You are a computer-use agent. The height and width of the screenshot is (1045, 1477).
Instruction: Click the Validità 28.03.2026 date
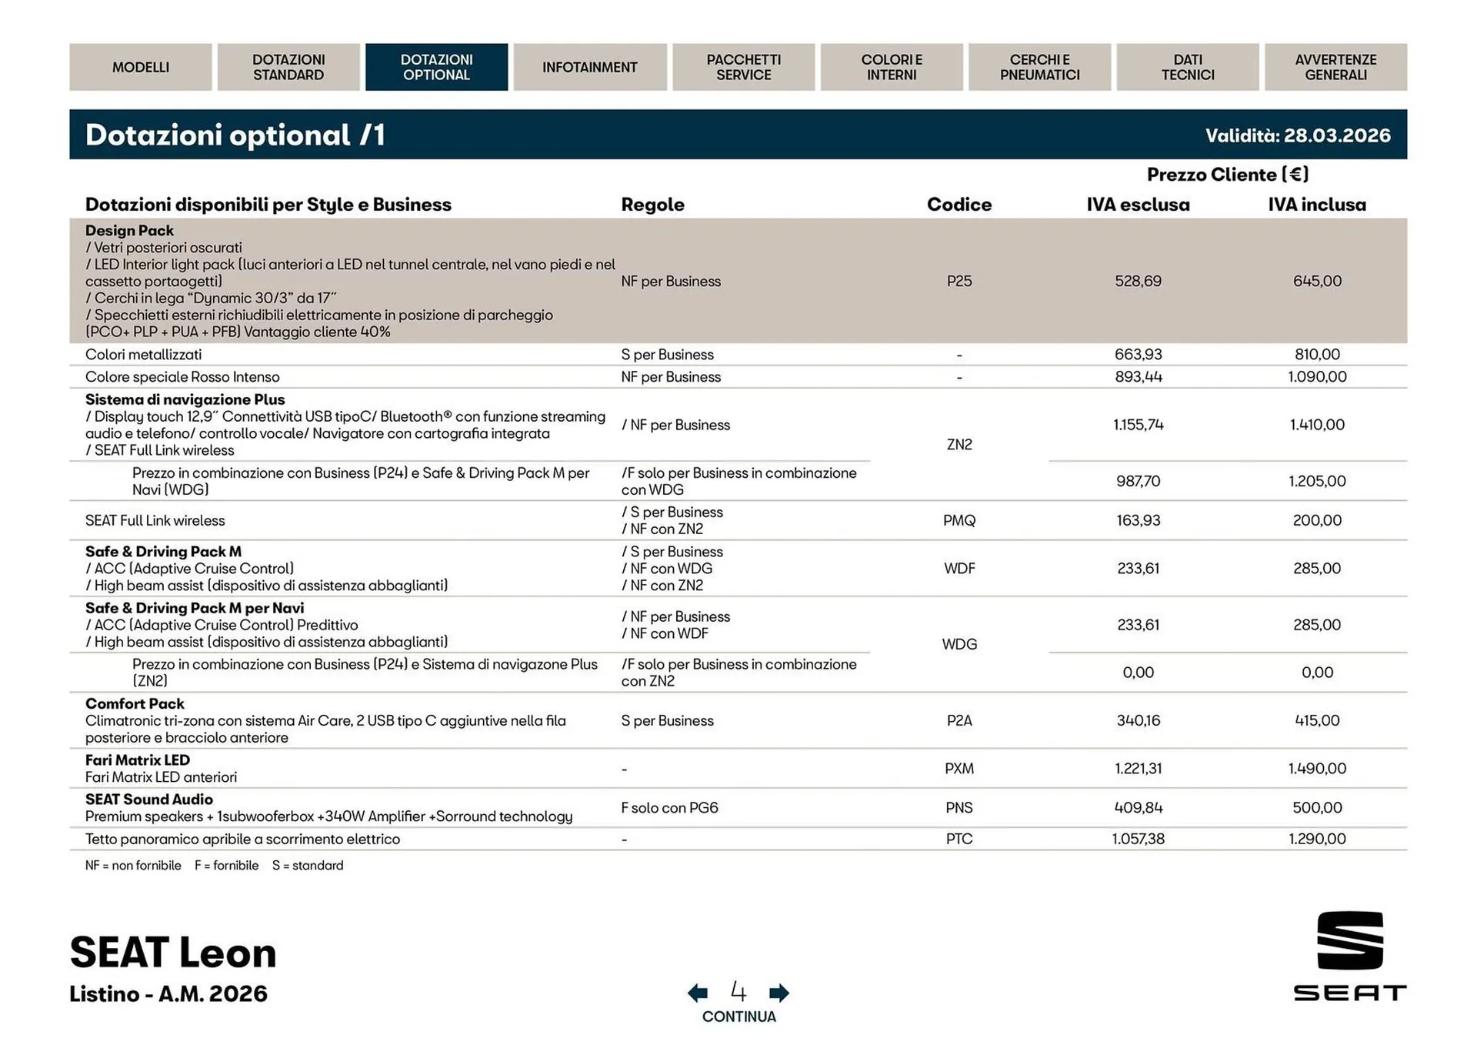click(1298, 135)
